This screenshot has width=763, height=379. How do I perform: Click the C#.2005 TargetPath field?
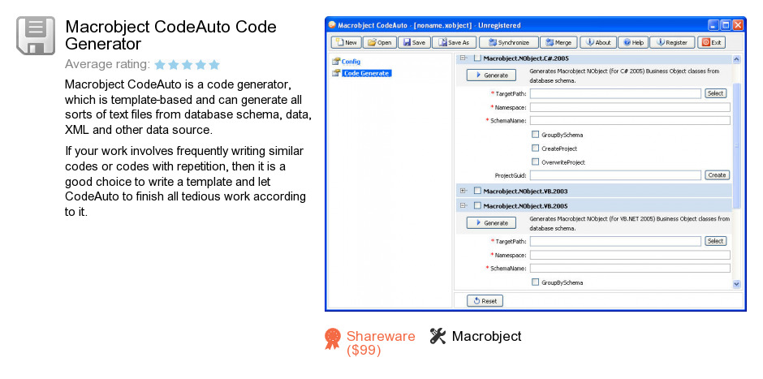pos(615,93)
